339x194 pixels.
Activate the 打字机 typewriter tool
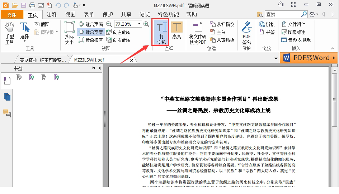[161, 33]
